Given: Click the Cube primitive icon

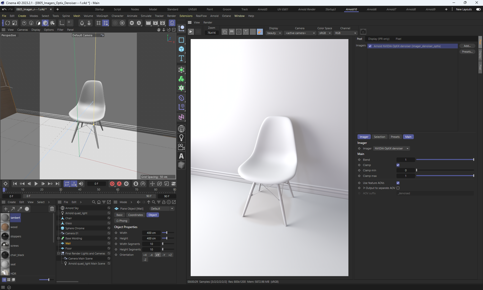Looking at the screenshot, I should [x=181, y=49].
